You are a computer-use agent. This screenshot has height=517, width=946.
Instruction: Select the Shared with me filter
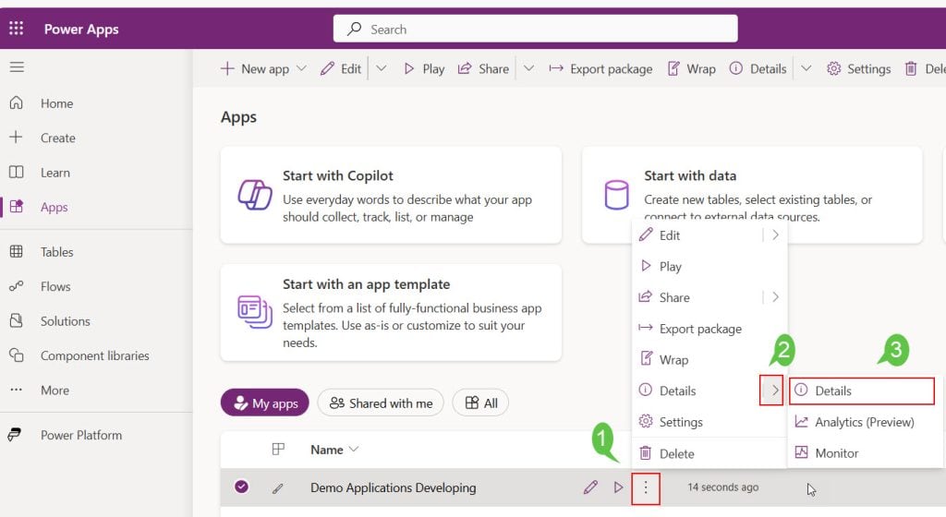pos(381,403)
